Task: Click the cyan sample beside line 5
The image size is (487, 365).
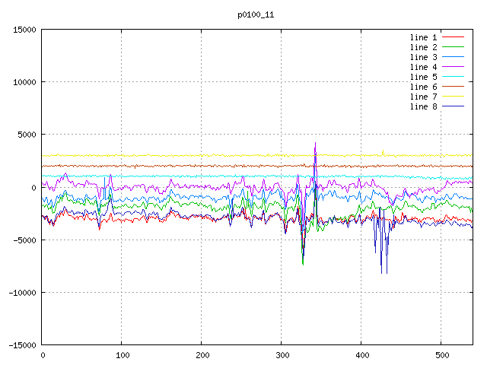Action: [x=453, y=77]
